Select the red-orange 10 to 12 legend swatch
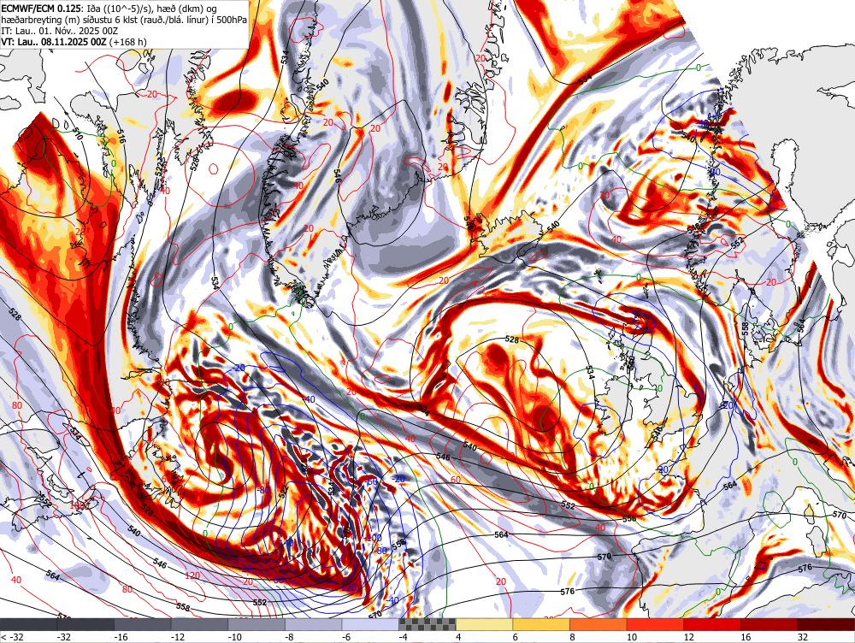The image size is (855, 643). point(656,624)
